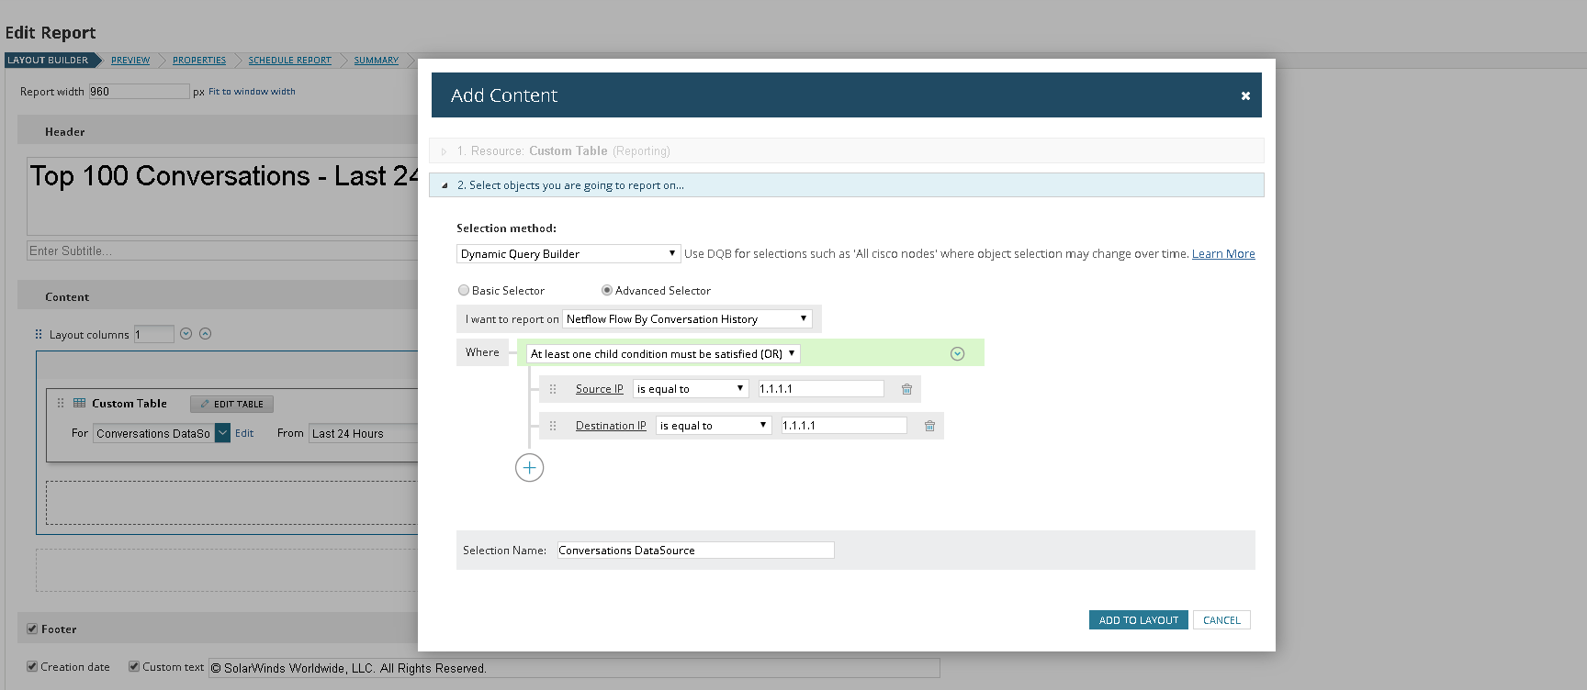This screenshot has height=690, width=1587.
Task: Go to the Preview step
Action: click(130, 60)
